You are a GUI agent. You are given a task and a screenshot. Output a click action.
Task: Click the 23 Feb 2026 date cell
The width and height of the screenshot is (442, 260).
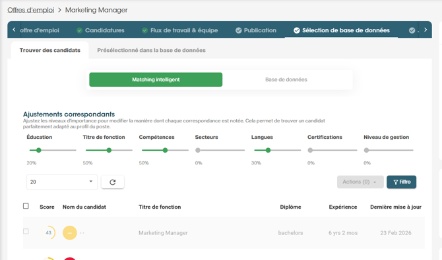tap(395, 233)
